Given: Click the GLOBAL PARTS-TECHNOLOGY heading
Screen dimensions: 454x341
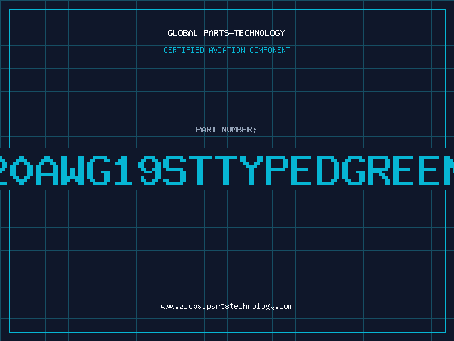Looking at the screenshot, I should pos(226,33).
